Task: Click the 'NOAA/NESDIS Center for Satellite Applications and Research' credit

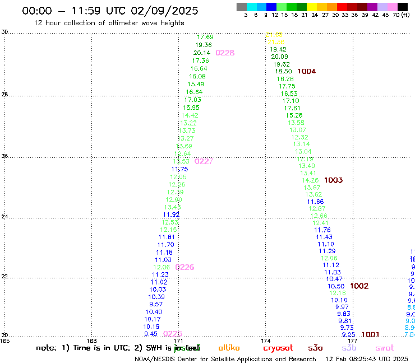Action: pos(225,360)
